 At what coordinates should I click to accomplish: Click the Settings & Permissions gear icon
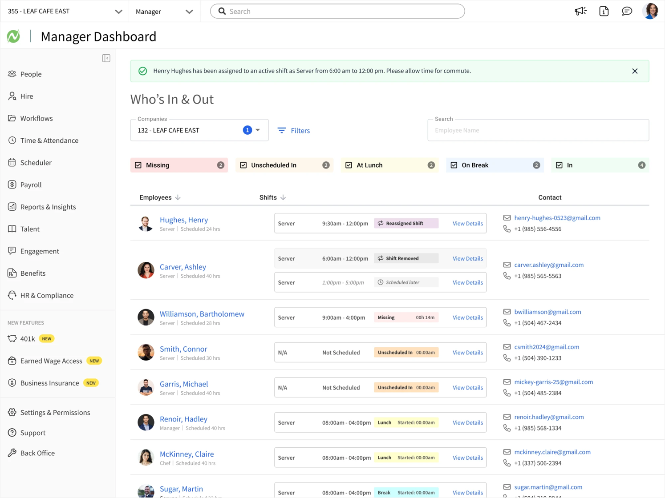click(x=12, y=413)
